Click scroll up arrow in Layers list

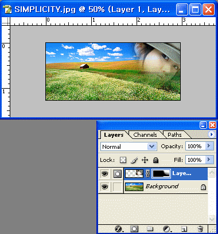pos(212,173)
